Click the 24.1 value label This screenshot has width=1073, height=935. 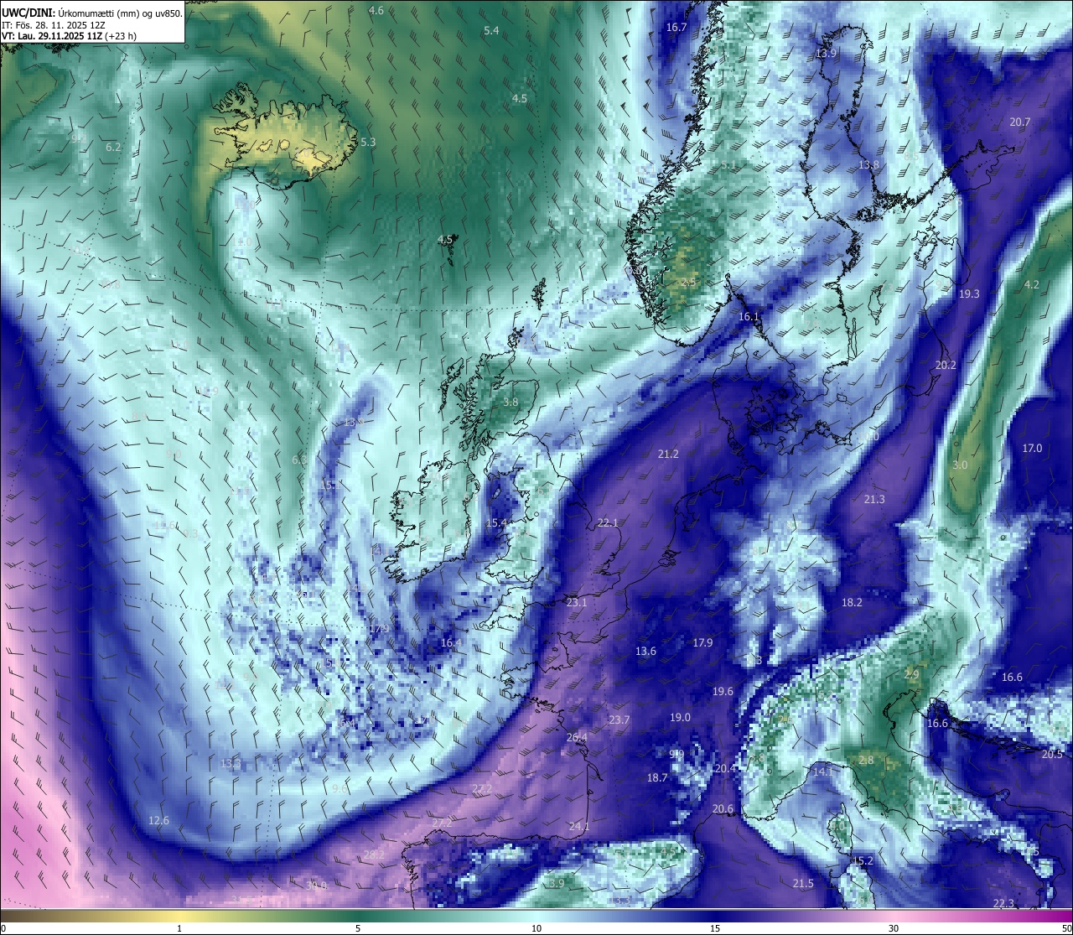coord(579,826)
